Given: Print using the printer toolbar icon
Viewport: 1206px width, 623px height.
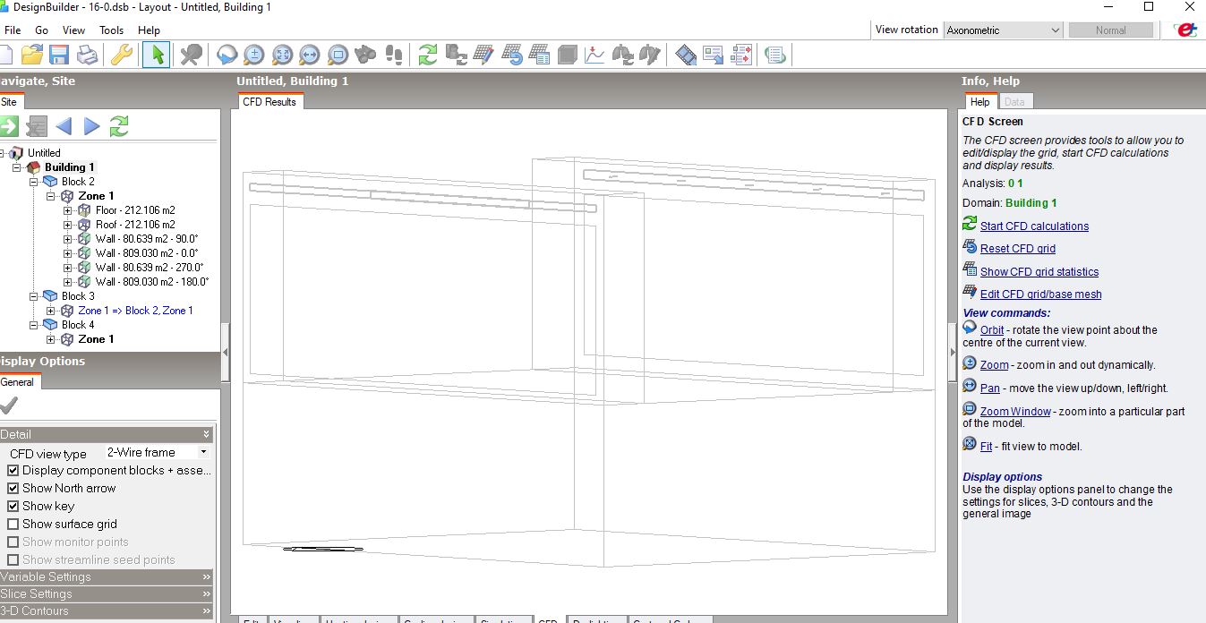Looking at the screenshot, I should [87, 55].
